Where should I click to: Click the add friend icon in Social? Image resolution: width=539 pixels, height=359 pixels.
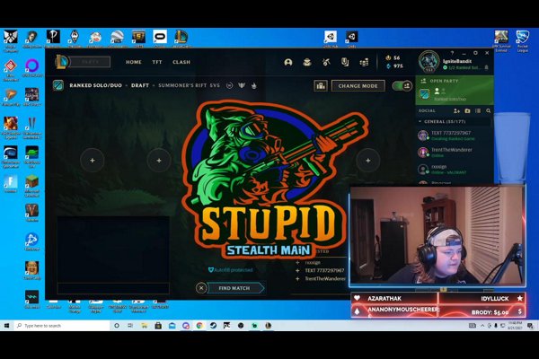(x=456, y=111)
